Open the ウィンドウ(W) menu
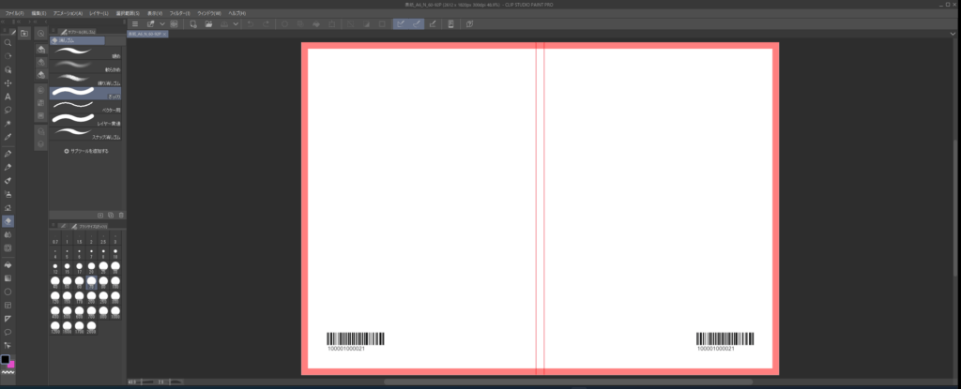The width and height of the screenshot is (961, 389). (x=209, y=13)
